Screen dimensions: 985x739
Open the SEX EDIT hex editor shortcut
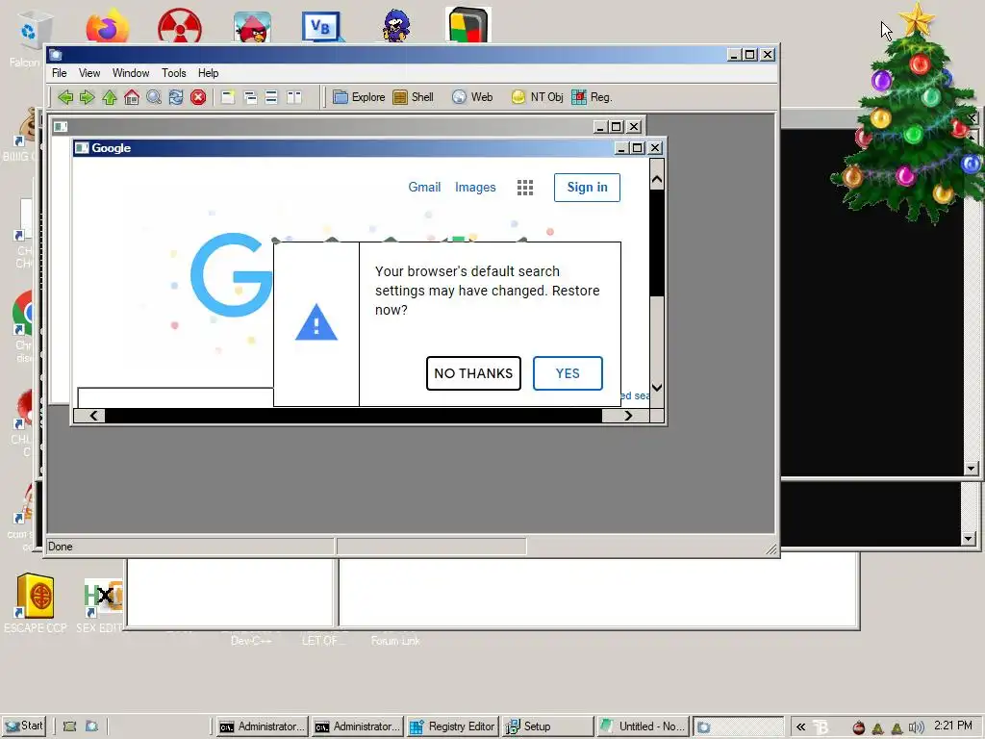click(x=100, y=606)
